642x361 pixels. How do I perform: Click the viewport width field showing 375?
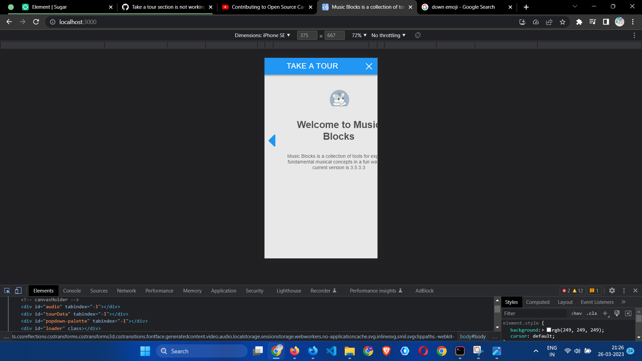point(307,35)
